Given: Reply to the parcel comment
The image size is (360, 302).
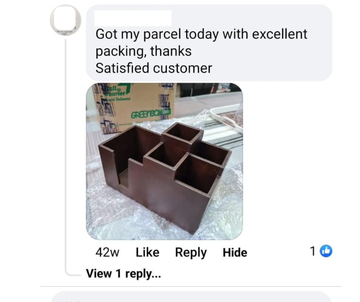Looking at the screenshot, I should tap(191, 253).
